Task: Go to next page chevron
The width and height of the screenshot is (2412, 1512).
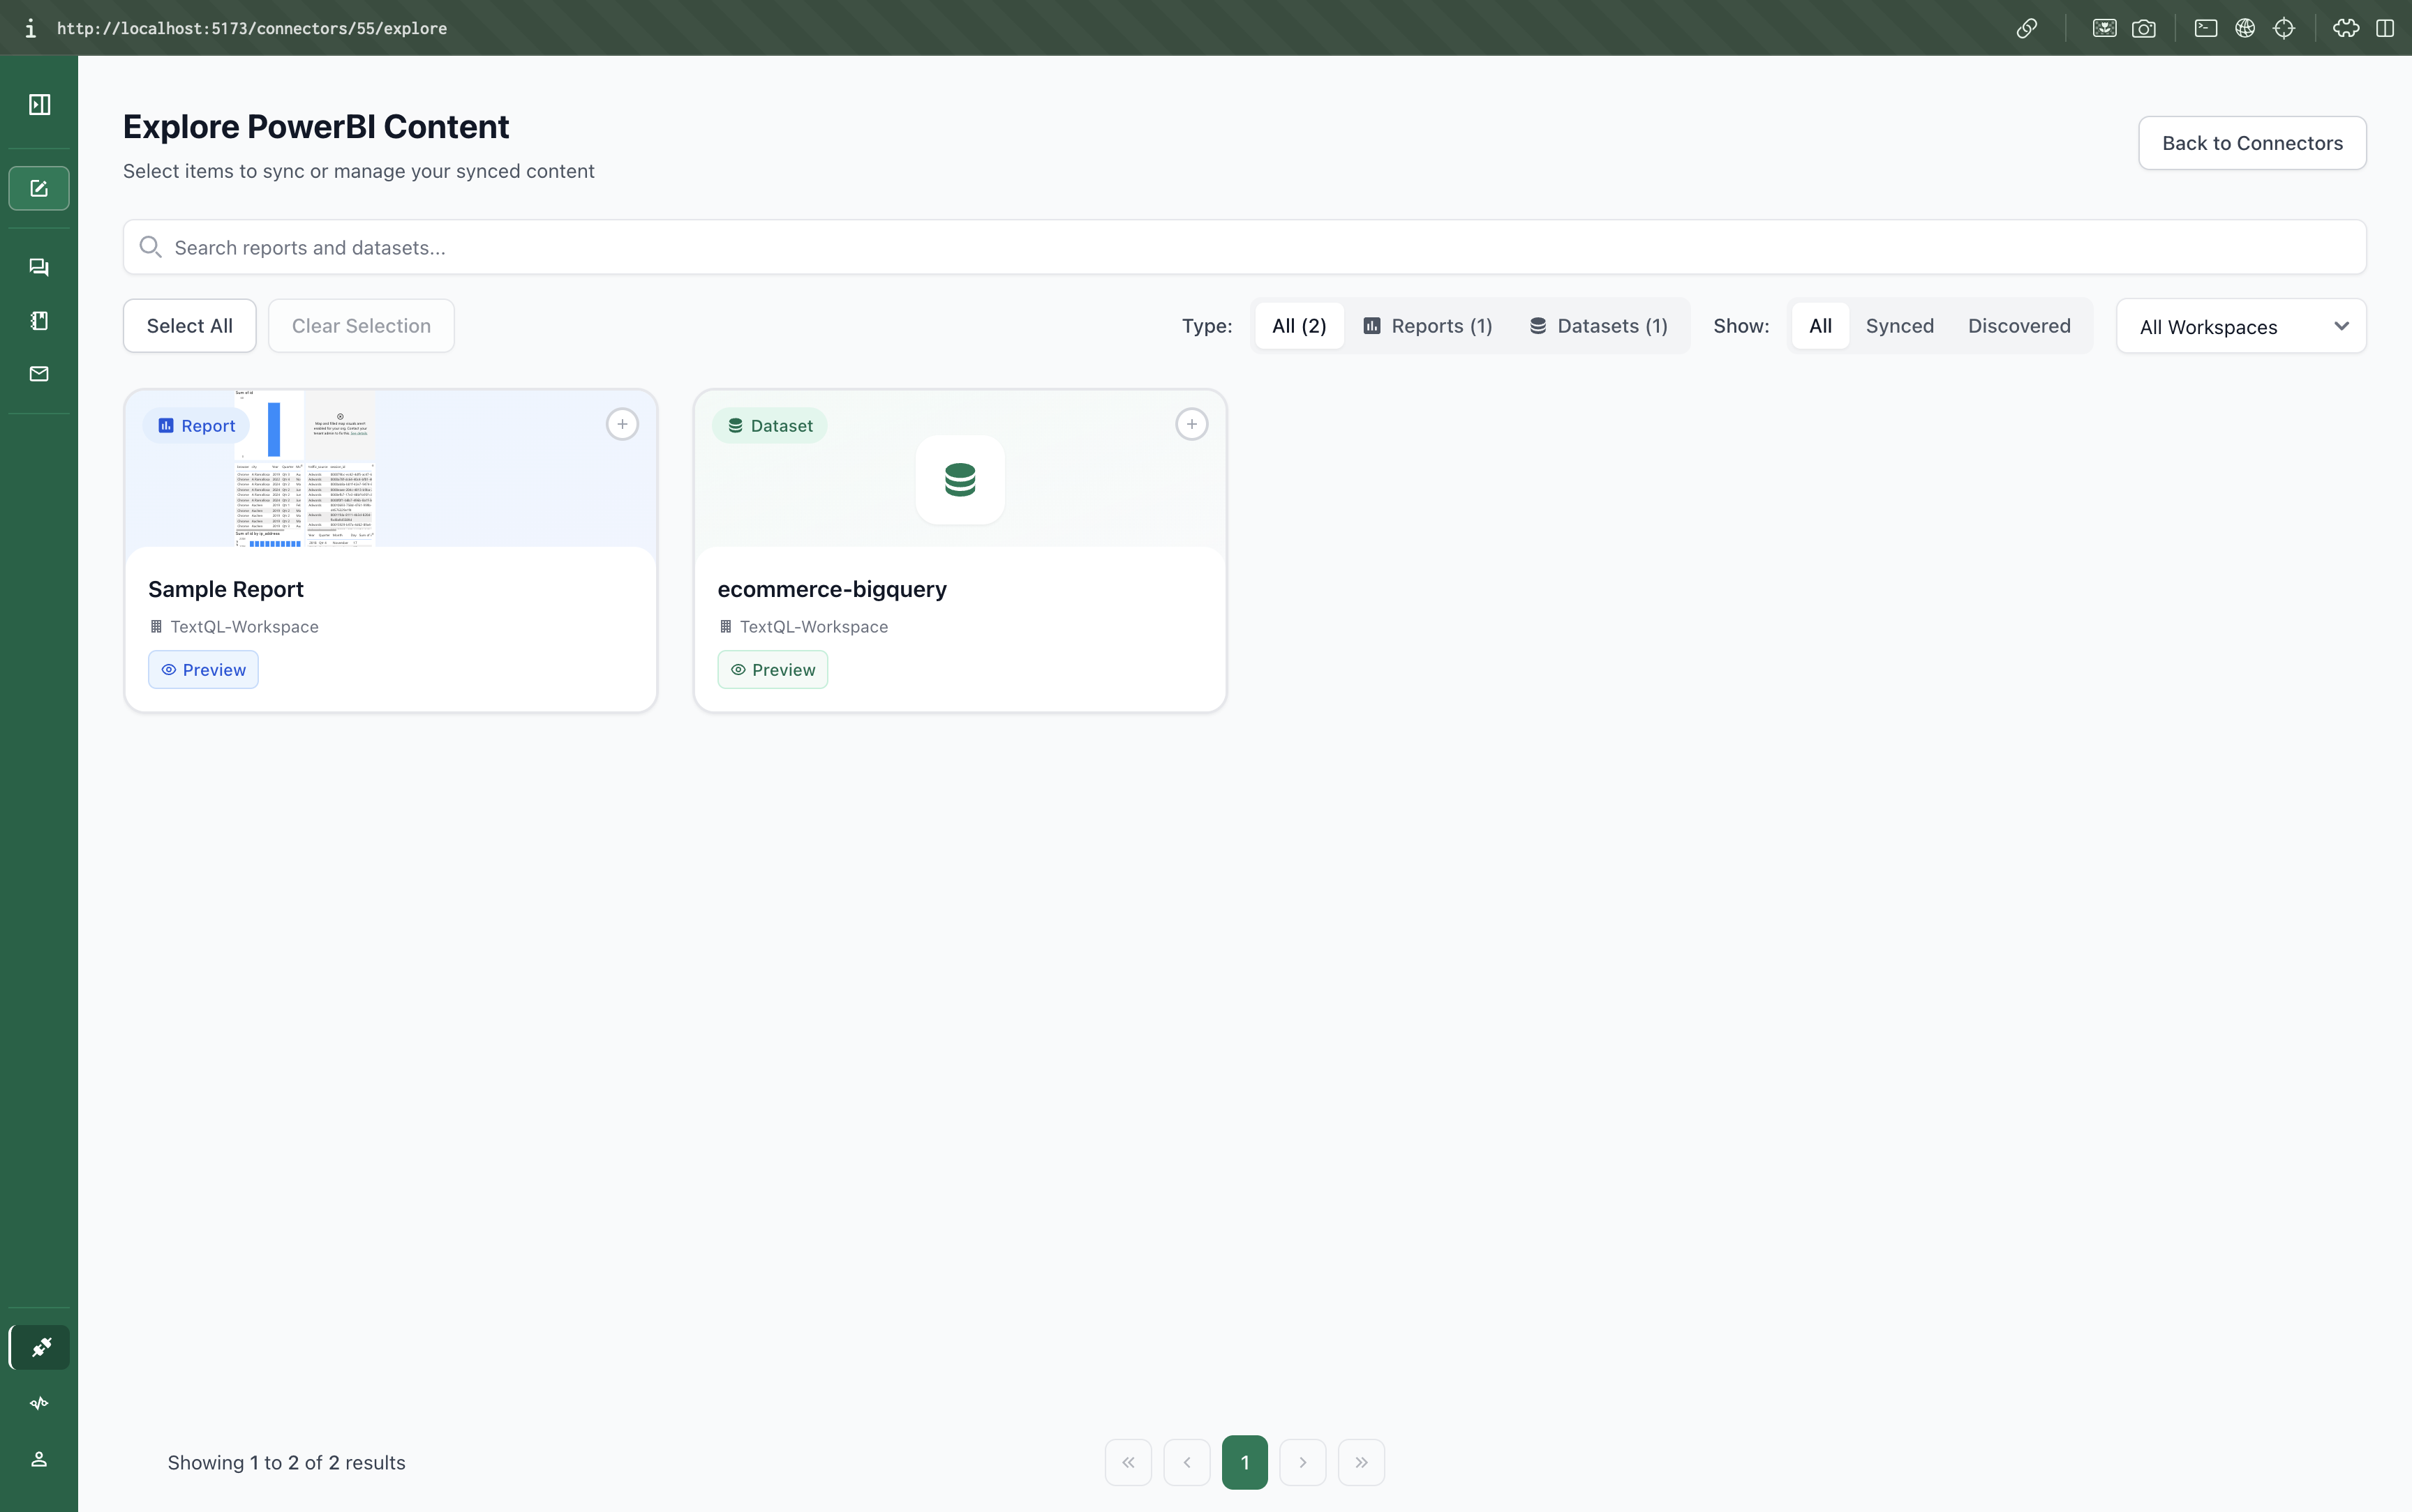Action: 1302,1462
